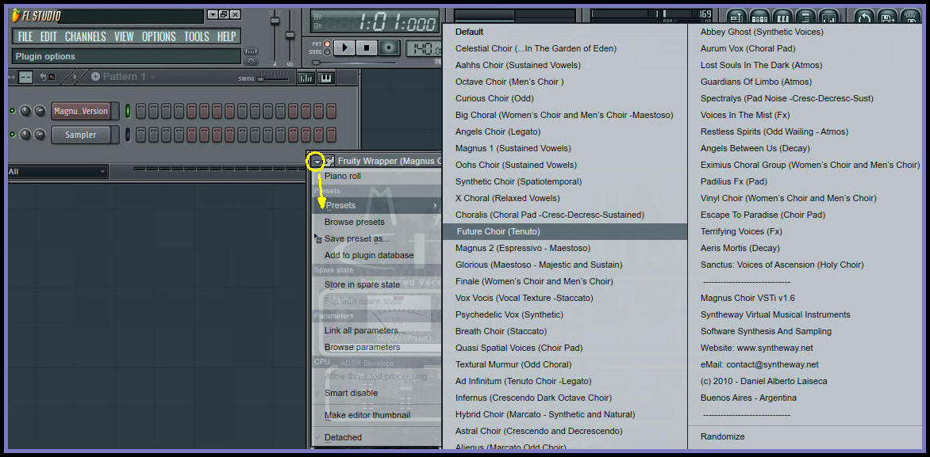The width and height of the screenshot is (930, 457).
Task: Click the tempo tapper icon under keyboard icon
Action: click(252, 61)
